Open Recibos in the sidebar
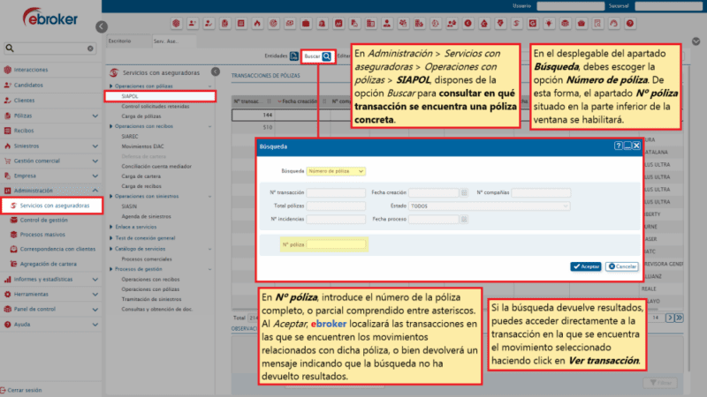 pyautogui.click(x=24, y=131)
